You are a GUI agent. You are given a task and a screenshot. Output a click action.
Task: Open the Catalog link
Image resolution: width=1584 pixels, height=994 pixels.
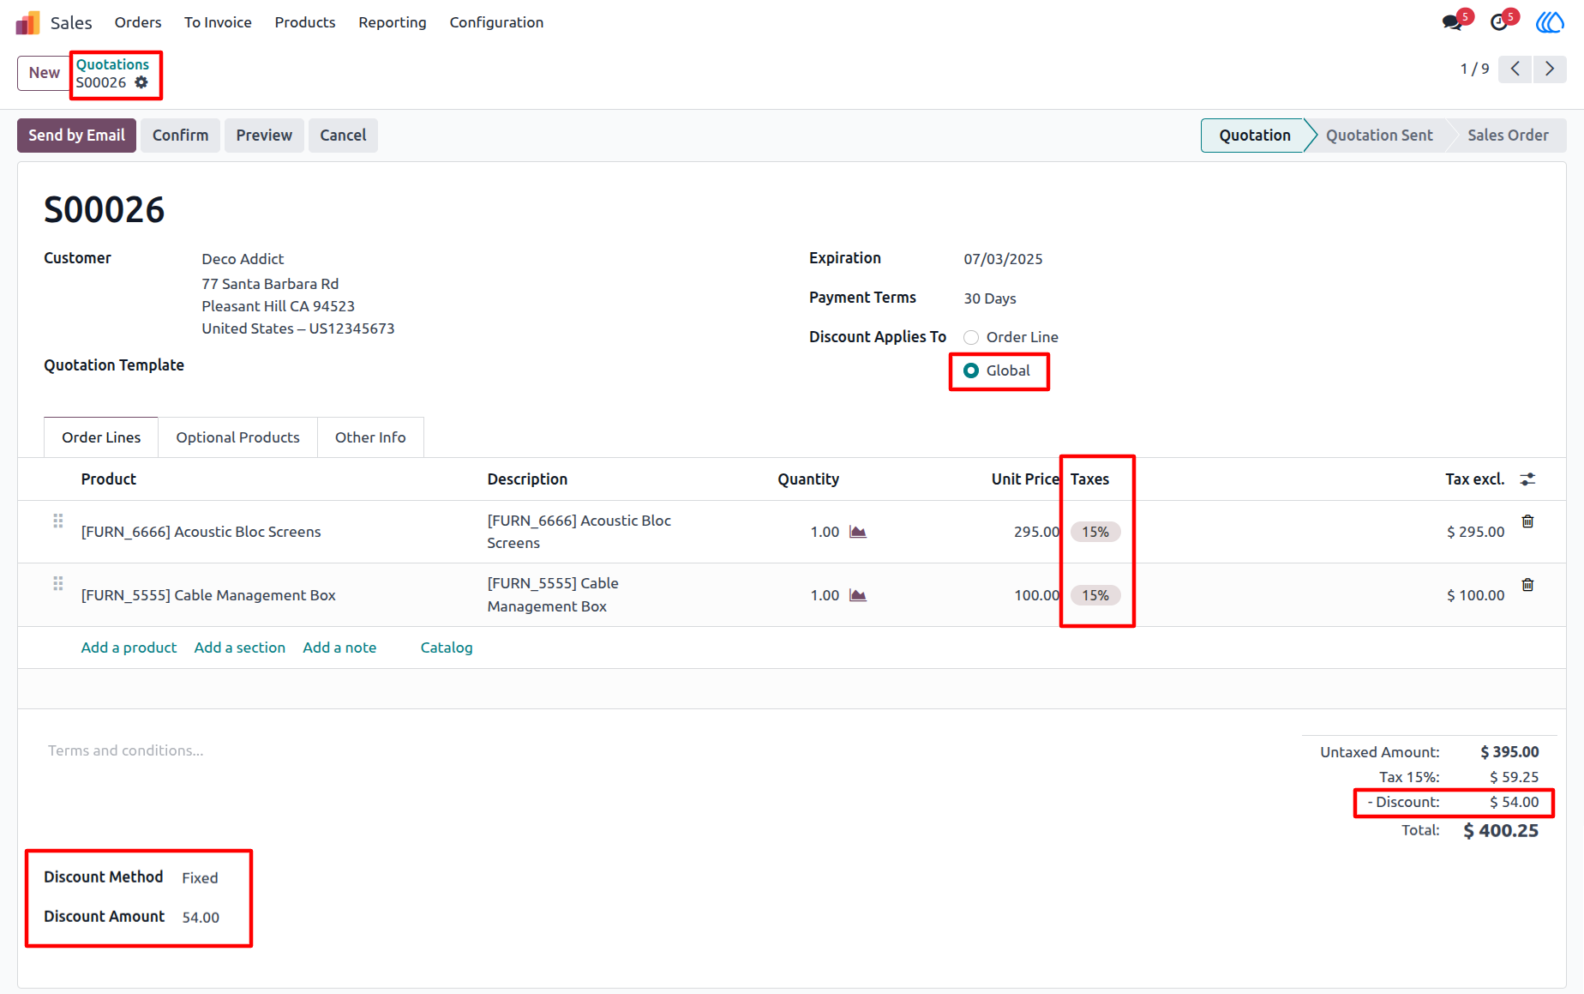pos(447,648)
